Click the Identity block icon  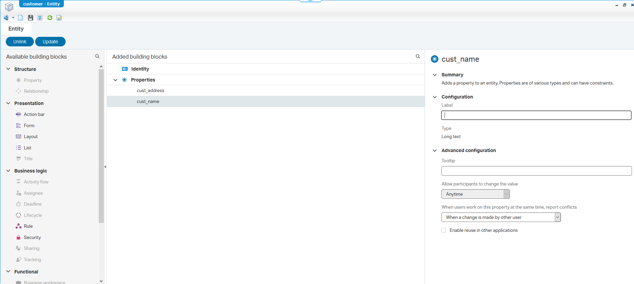coord(125,69)
